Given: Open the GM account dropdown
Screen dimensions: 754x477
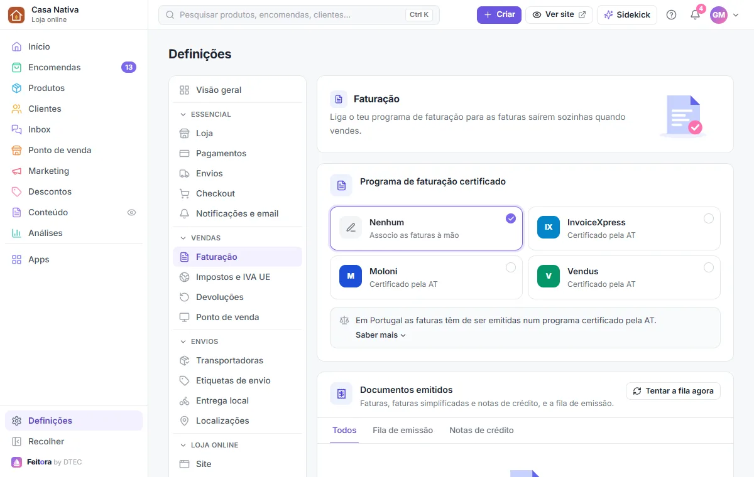Looking at the screenshot, I should (x=724, y=15).
